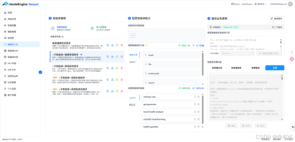Switch to the 使用要求 tab
Screen dimensions: 295x142
pyautogui.click(x=255, y=68)
